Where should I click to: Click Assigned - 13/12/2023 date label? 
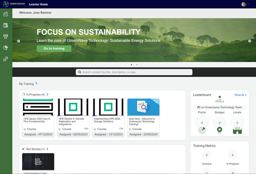[108, 134]
